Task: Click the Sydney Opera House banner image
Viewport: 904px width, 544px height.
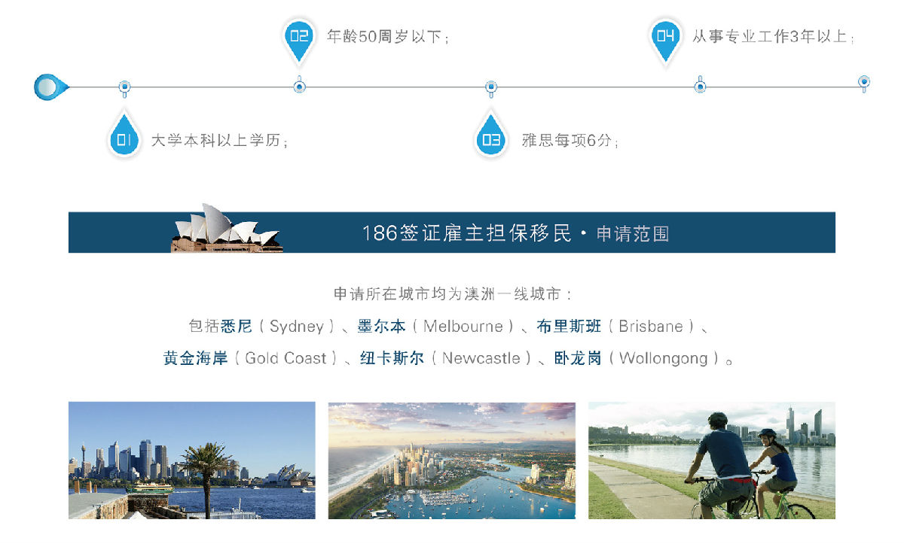Action: pyautogui.click(x=227, y=228)
